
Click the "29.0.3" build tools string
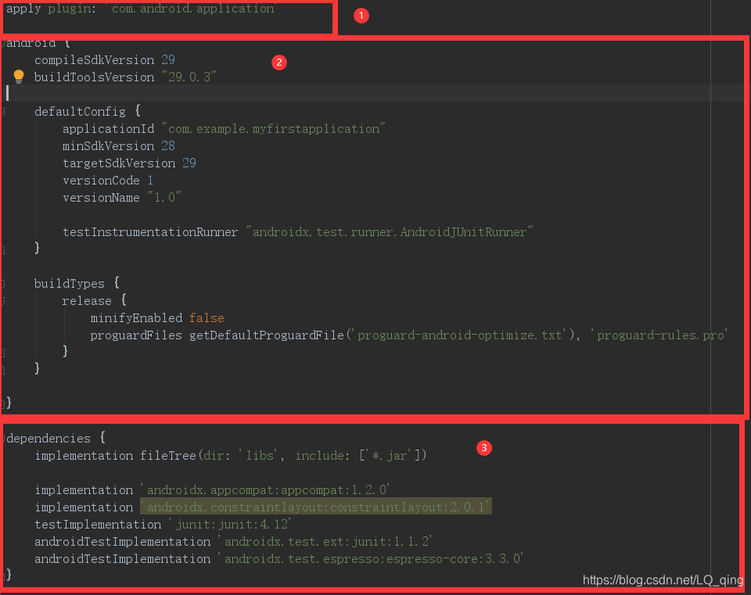tap(189, 77)
